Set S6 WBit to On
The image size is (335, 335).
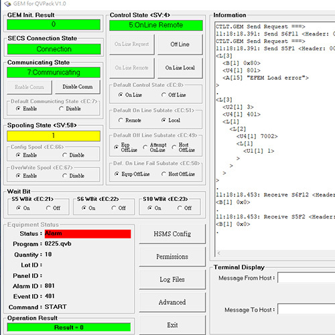pyautogui.click(x=88, y=208)
